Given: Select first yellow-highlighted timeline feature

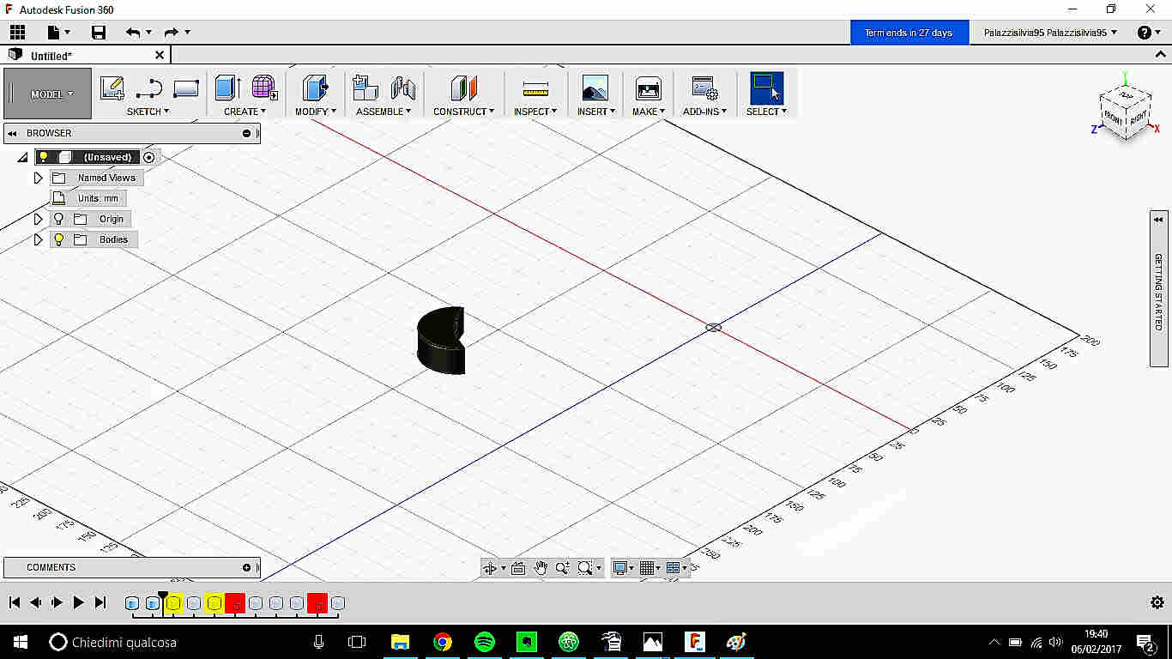Looking at the screenshot, I should 173,603.
